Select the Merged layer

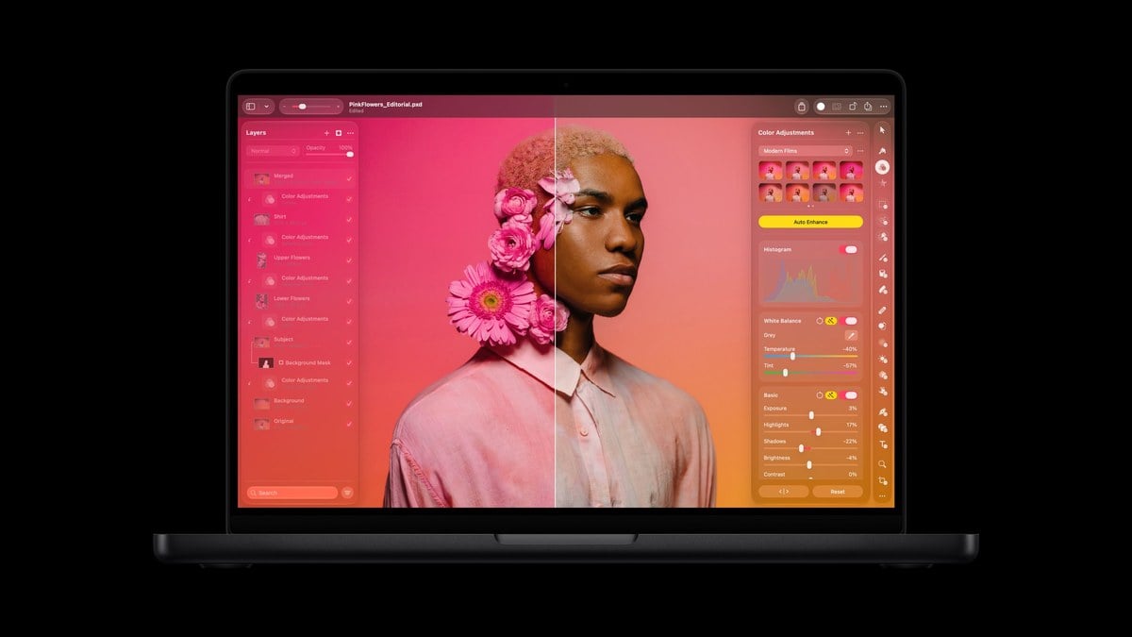click(300, 178)
